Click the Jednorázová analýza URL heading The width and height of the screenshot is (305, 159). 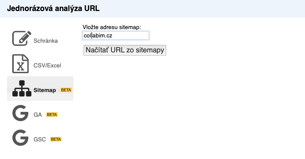point(53,8)
